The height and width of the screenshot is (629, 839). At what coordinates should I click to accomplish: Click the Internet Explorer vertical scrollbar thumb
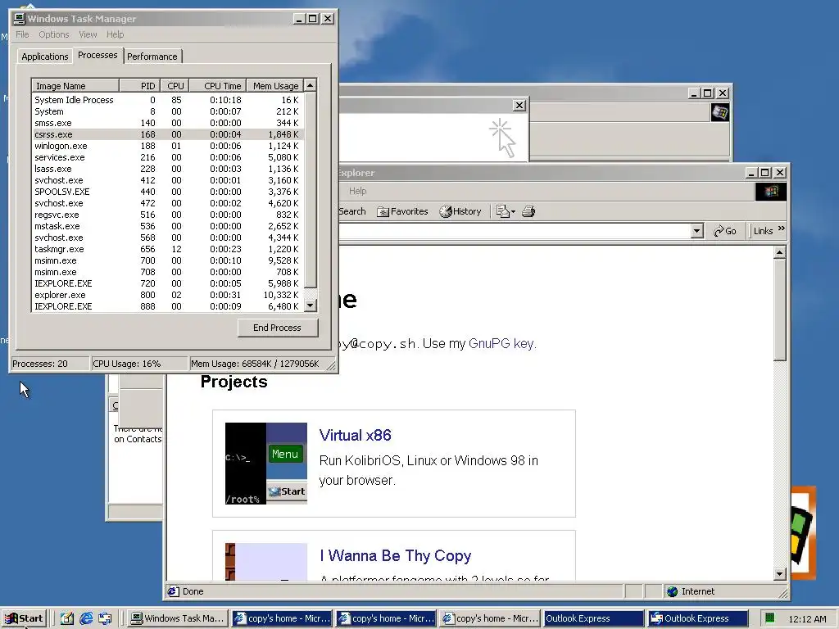tap(780, 310)
